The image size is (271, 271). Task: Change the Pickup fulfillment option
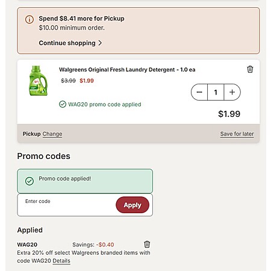52,134
